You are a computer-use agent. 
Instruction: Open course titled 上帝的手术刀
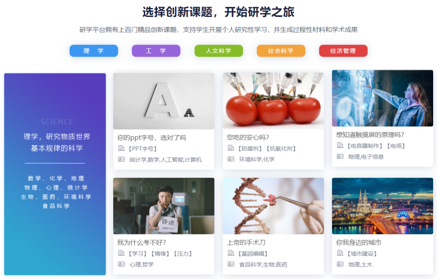tap(246, 243)
